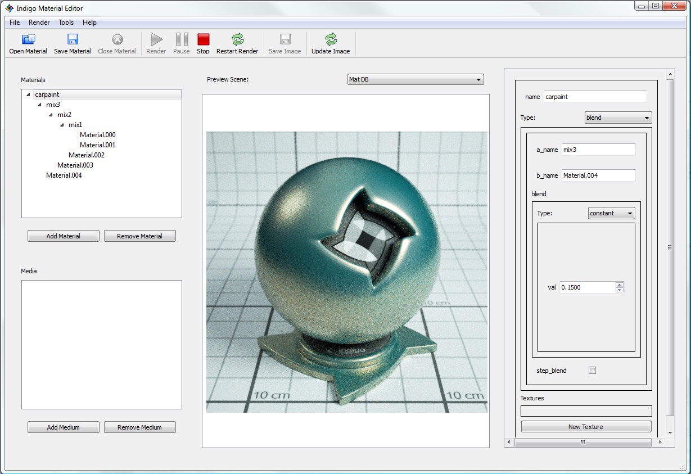Click the Remove Medium button
Viewport: 691px width, 474px height.
(140, 427)
